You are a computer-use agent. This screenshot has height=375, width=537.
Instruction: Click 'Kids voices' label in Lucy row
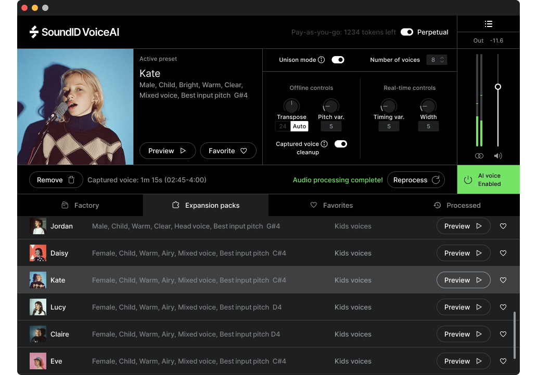353,307
